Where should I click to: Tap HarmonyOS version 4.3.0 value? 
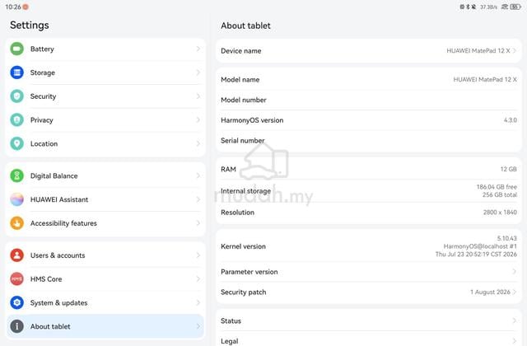point(511,120)
